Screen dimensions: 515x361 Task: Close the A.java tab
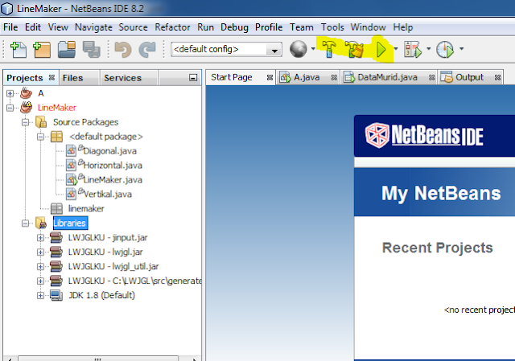tap(334, 77)
